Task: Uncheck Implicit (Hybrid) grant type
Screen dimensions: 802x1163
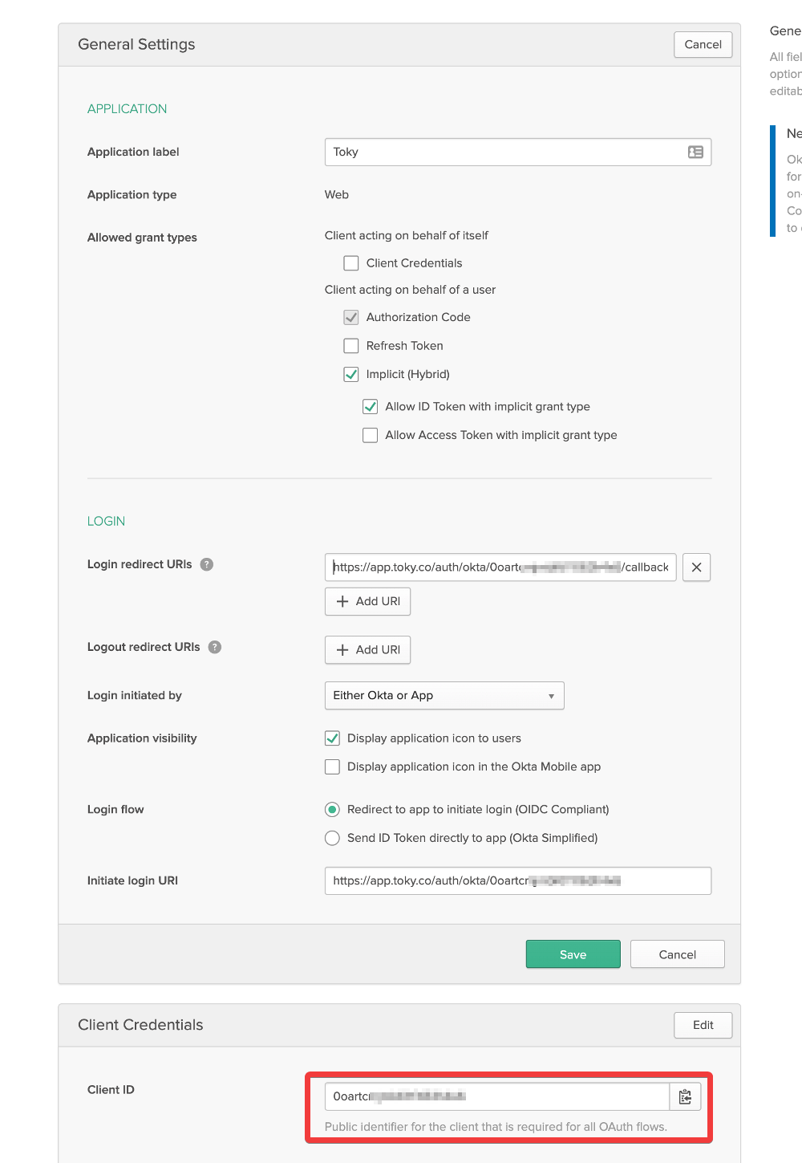Action: pyautogui.click(x=351, y=374)
